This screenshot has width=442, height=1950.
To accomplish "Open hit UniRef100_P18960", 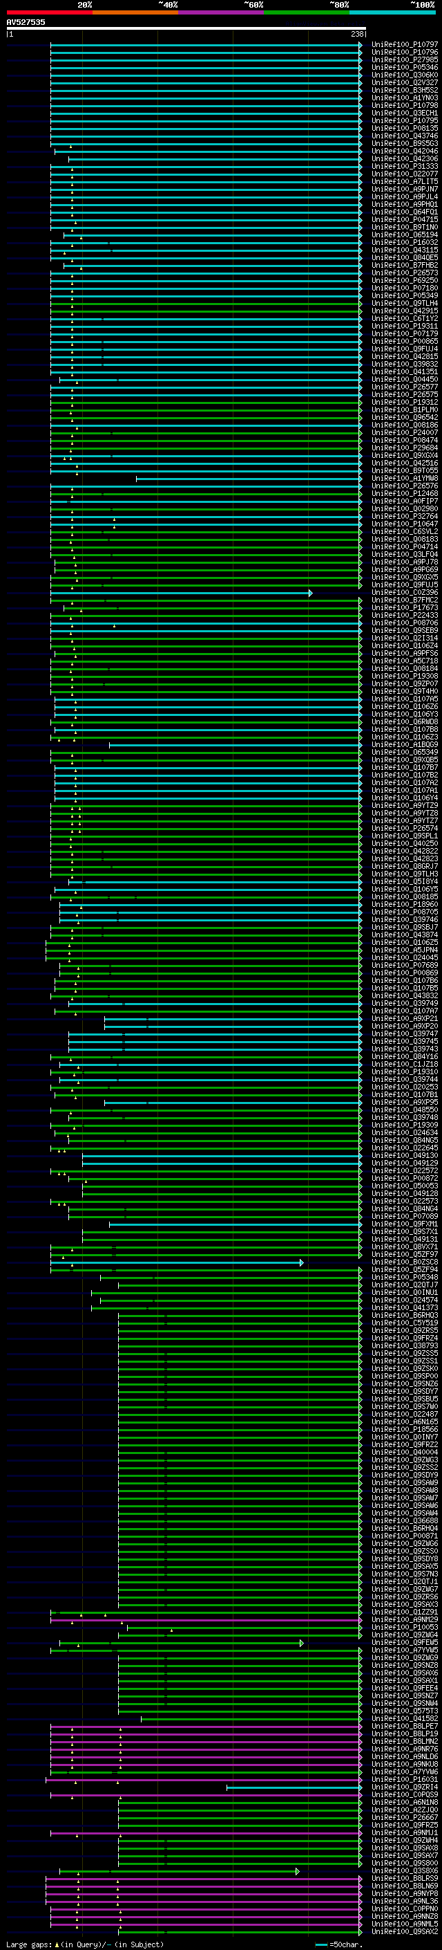I will pyautogui.click(x=405, y=905).
